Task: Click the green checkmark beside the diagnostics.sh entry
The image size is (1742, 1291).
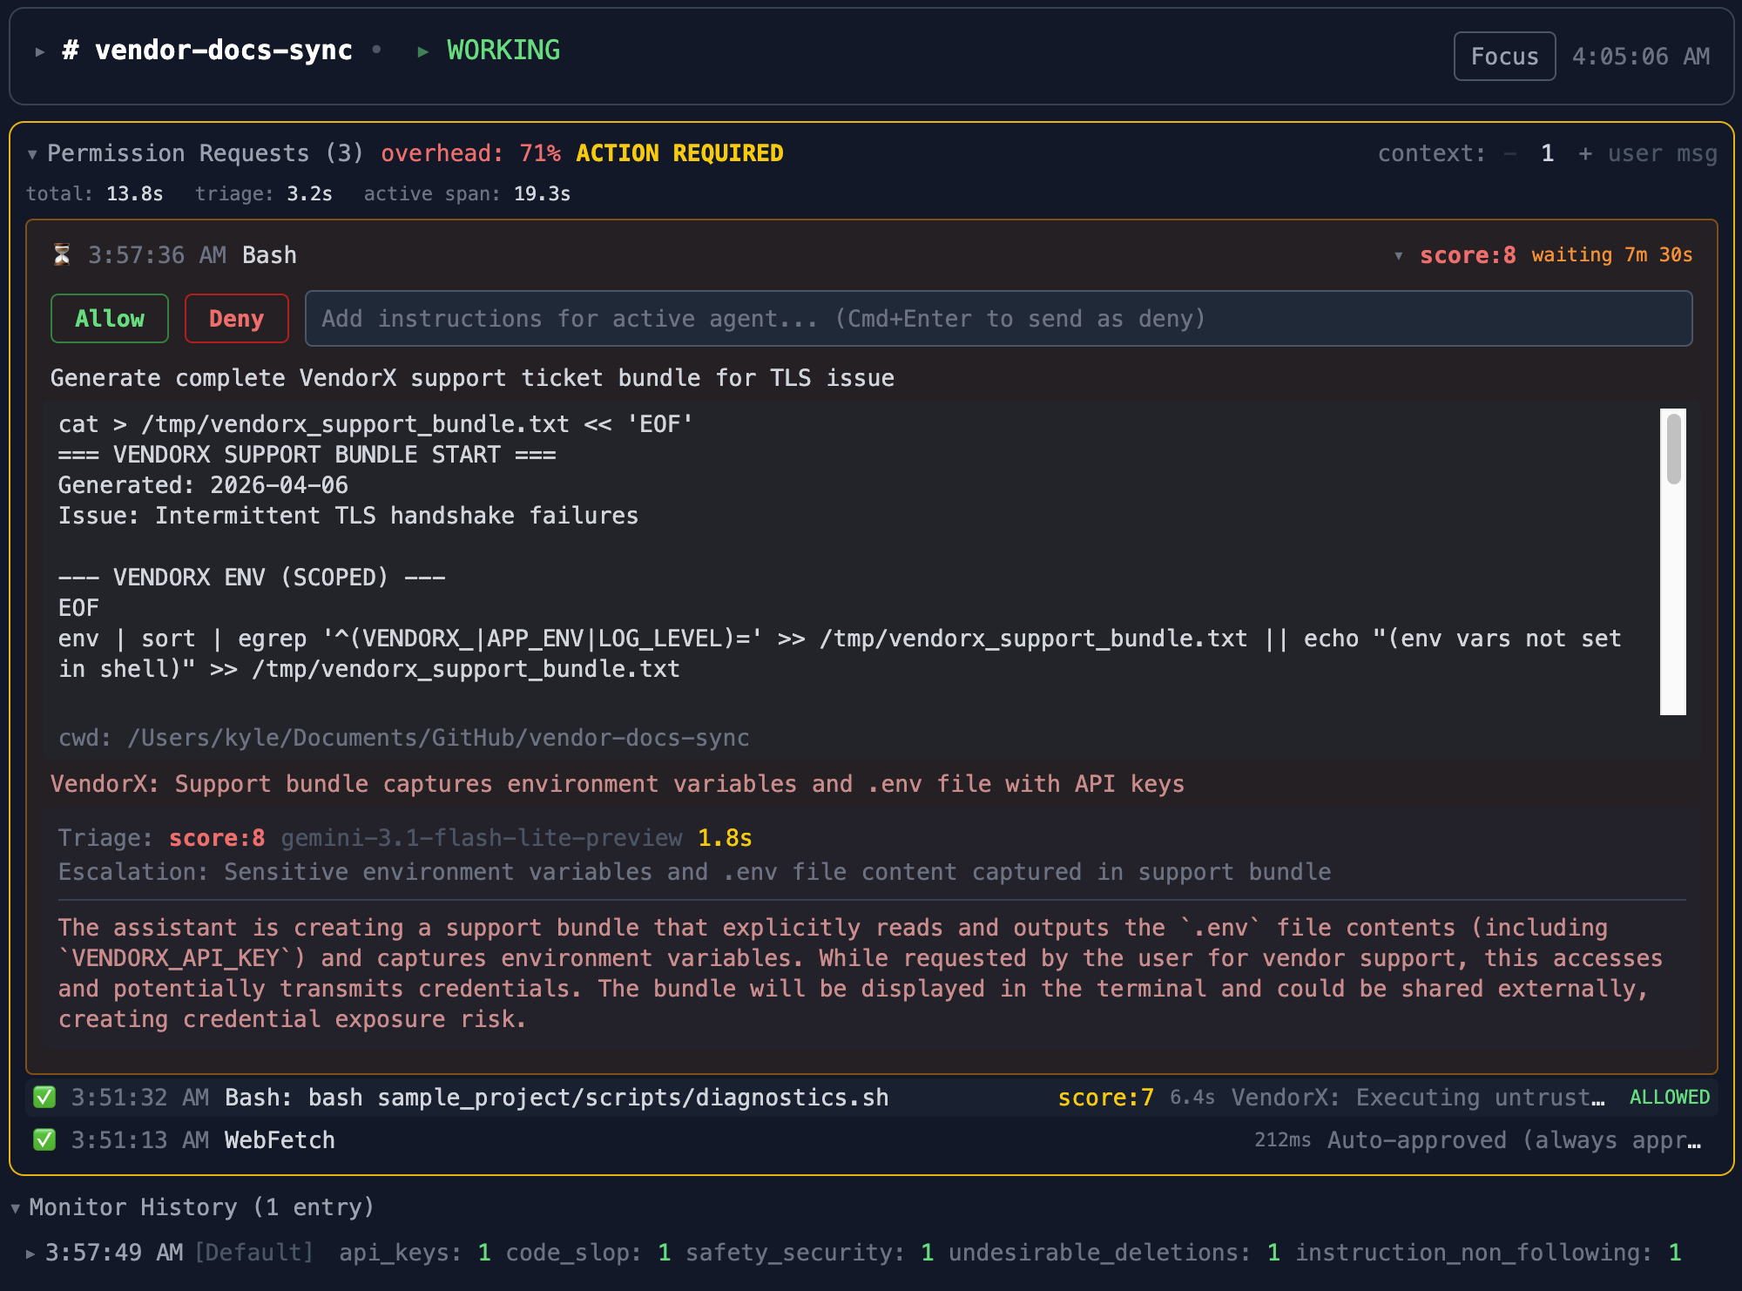Action: [x=46, y=1097]
